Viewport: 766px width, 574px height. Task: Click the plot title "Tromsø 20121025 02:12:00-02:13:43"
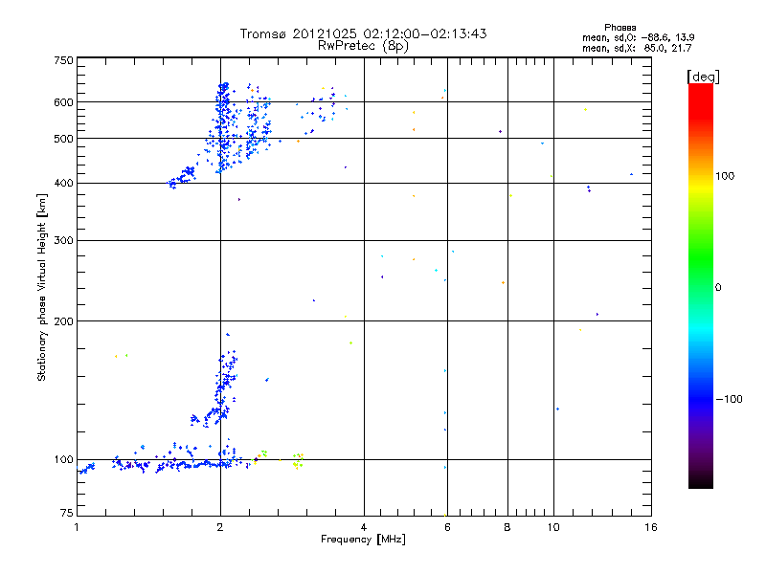coord(363,33)
